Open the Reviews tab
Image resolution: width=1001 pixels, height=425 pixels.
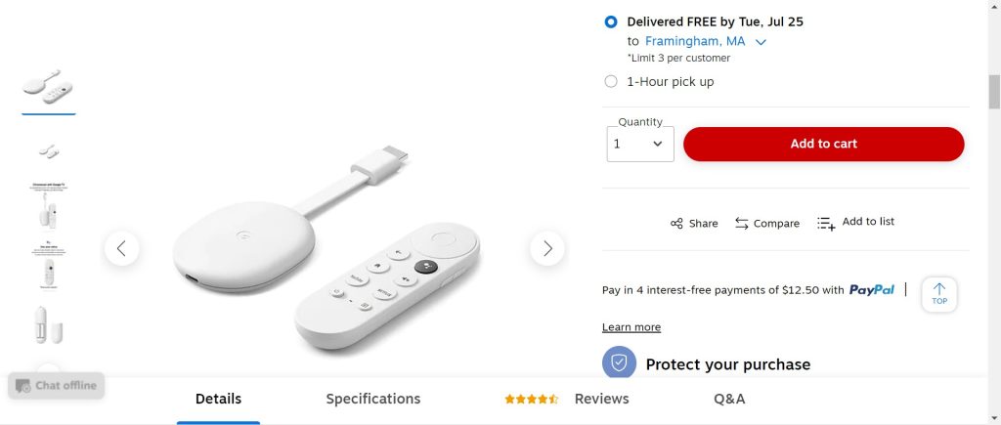(601, 399)
